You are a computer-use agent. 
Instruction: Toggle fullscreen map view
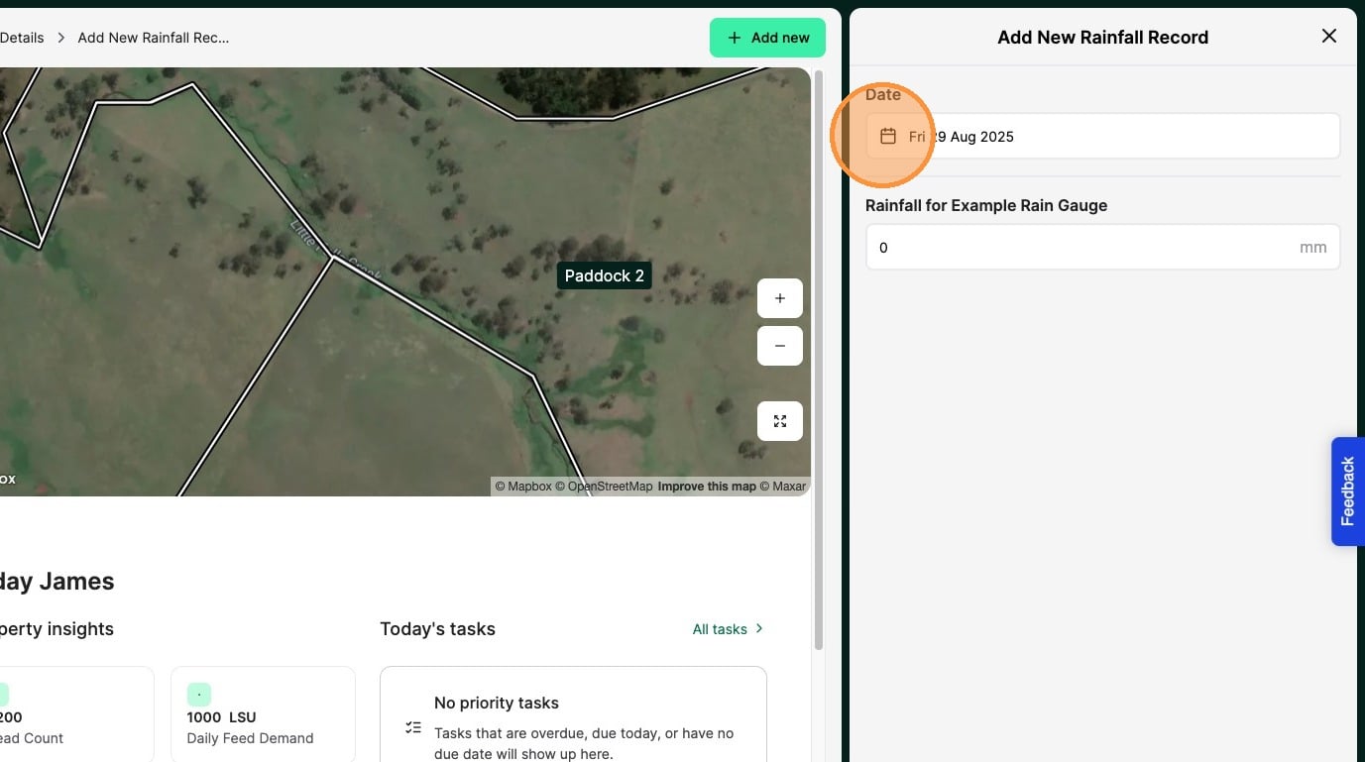780,421
